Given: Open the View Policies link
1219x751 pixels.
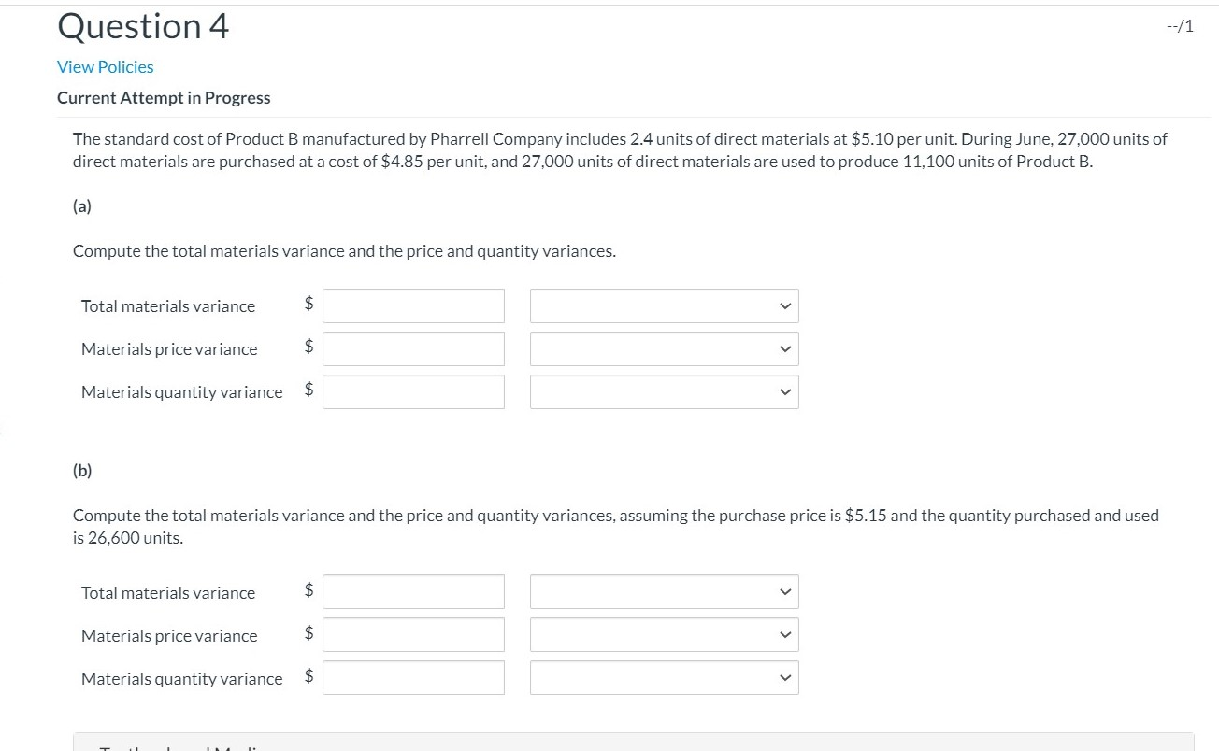Looking at the screenshot, I should coord(105,66).
